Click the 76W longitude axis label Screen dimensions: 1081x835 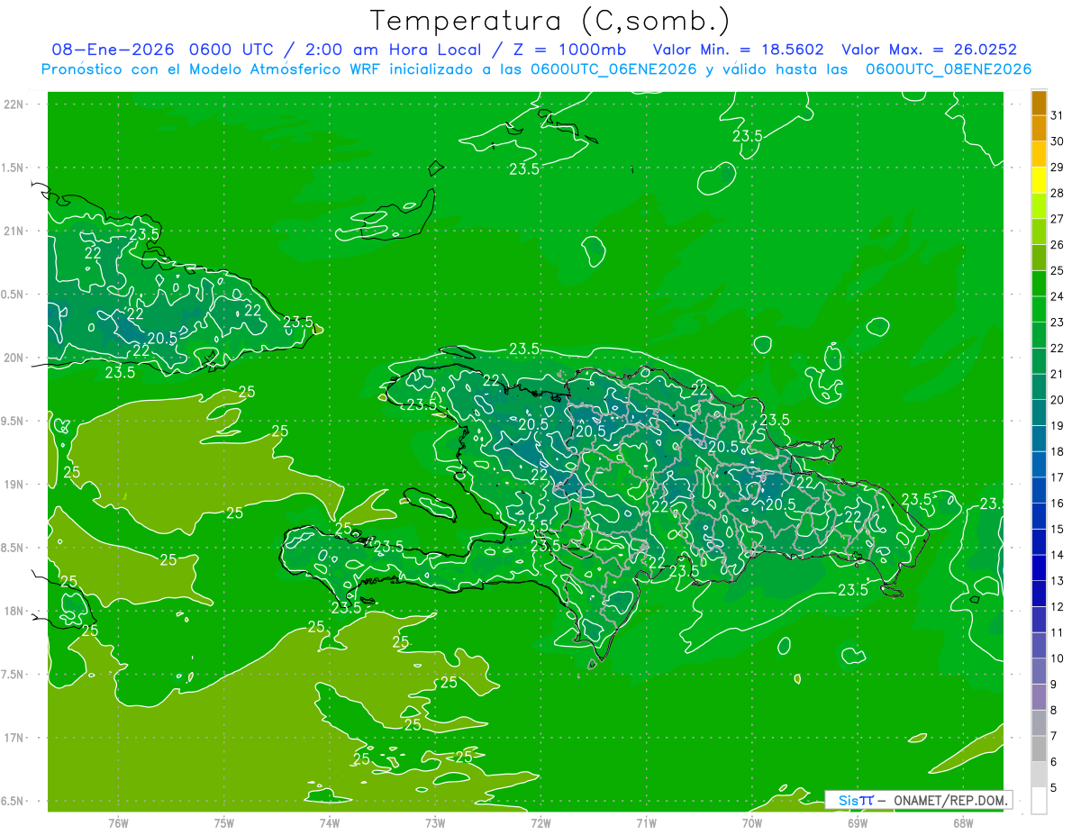118,822
